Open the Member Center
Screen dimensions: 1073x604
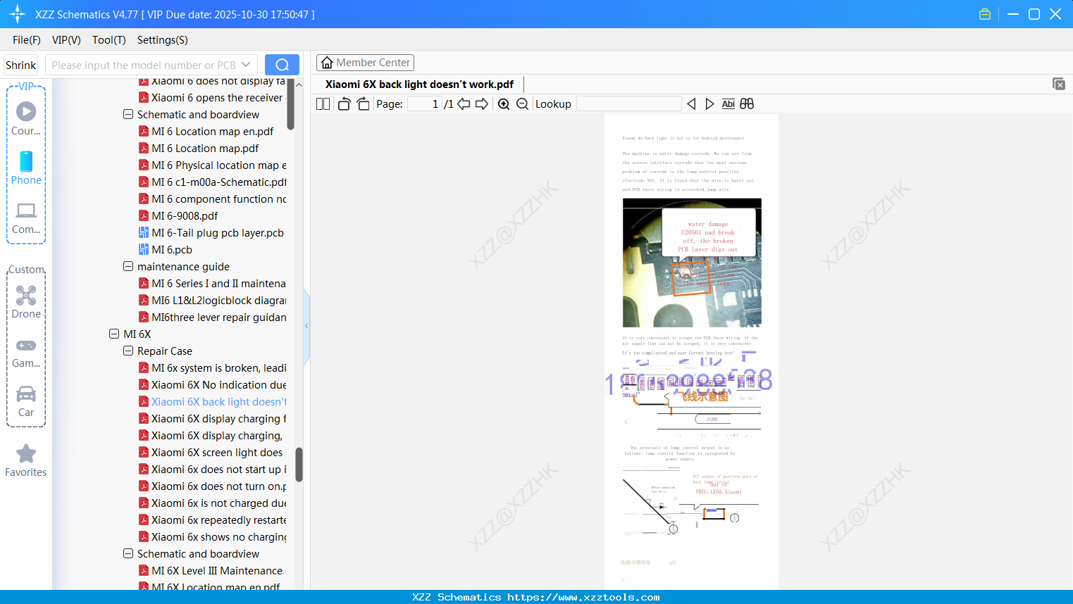365,63
